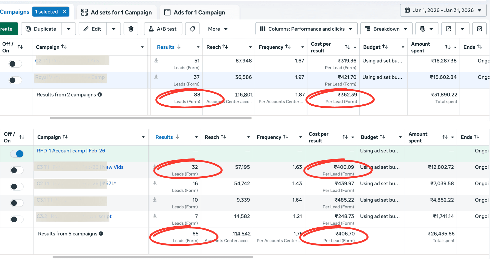The width and height of the screenshot is (490, 259).
Task: Expand Columns: Performance and clicks dropdown
Action: (x=306, y=29)
